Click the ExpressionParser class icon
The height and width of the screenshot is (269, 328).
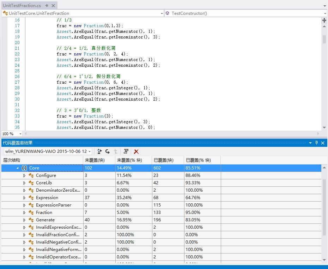pos(31,205)
